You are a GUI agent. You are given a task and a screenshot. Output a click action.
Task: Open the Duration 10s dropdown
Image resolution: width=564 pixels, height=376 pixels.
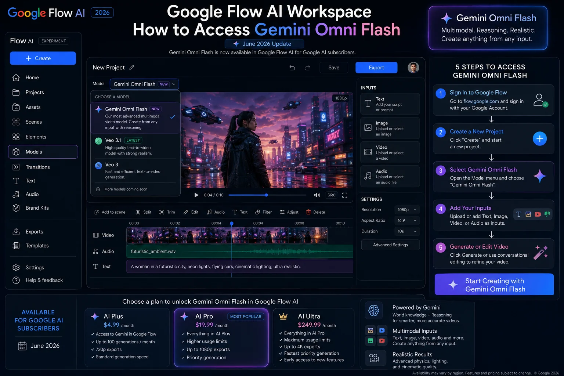click(x=407, y=231)
